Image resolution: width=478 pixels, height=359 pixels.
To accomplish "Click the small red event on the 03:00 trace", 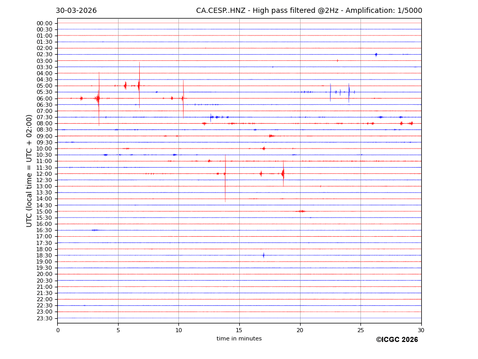I will tap(337, 60).
